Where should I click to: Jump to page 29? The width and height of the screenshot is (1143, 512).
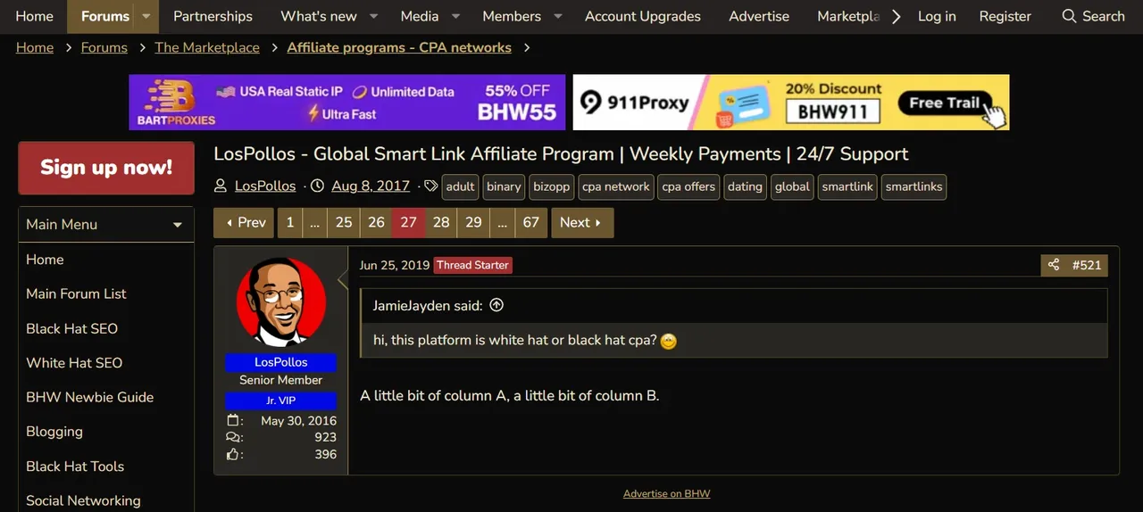473,223
